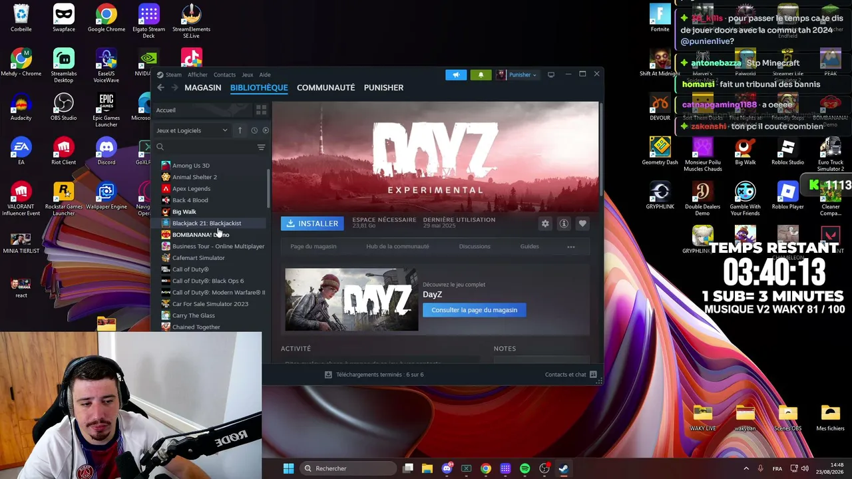Image resolution: width=852 pixels, height=479 pixels.
Task: Click Accueil in library sidebar
Action: point(166,110)
